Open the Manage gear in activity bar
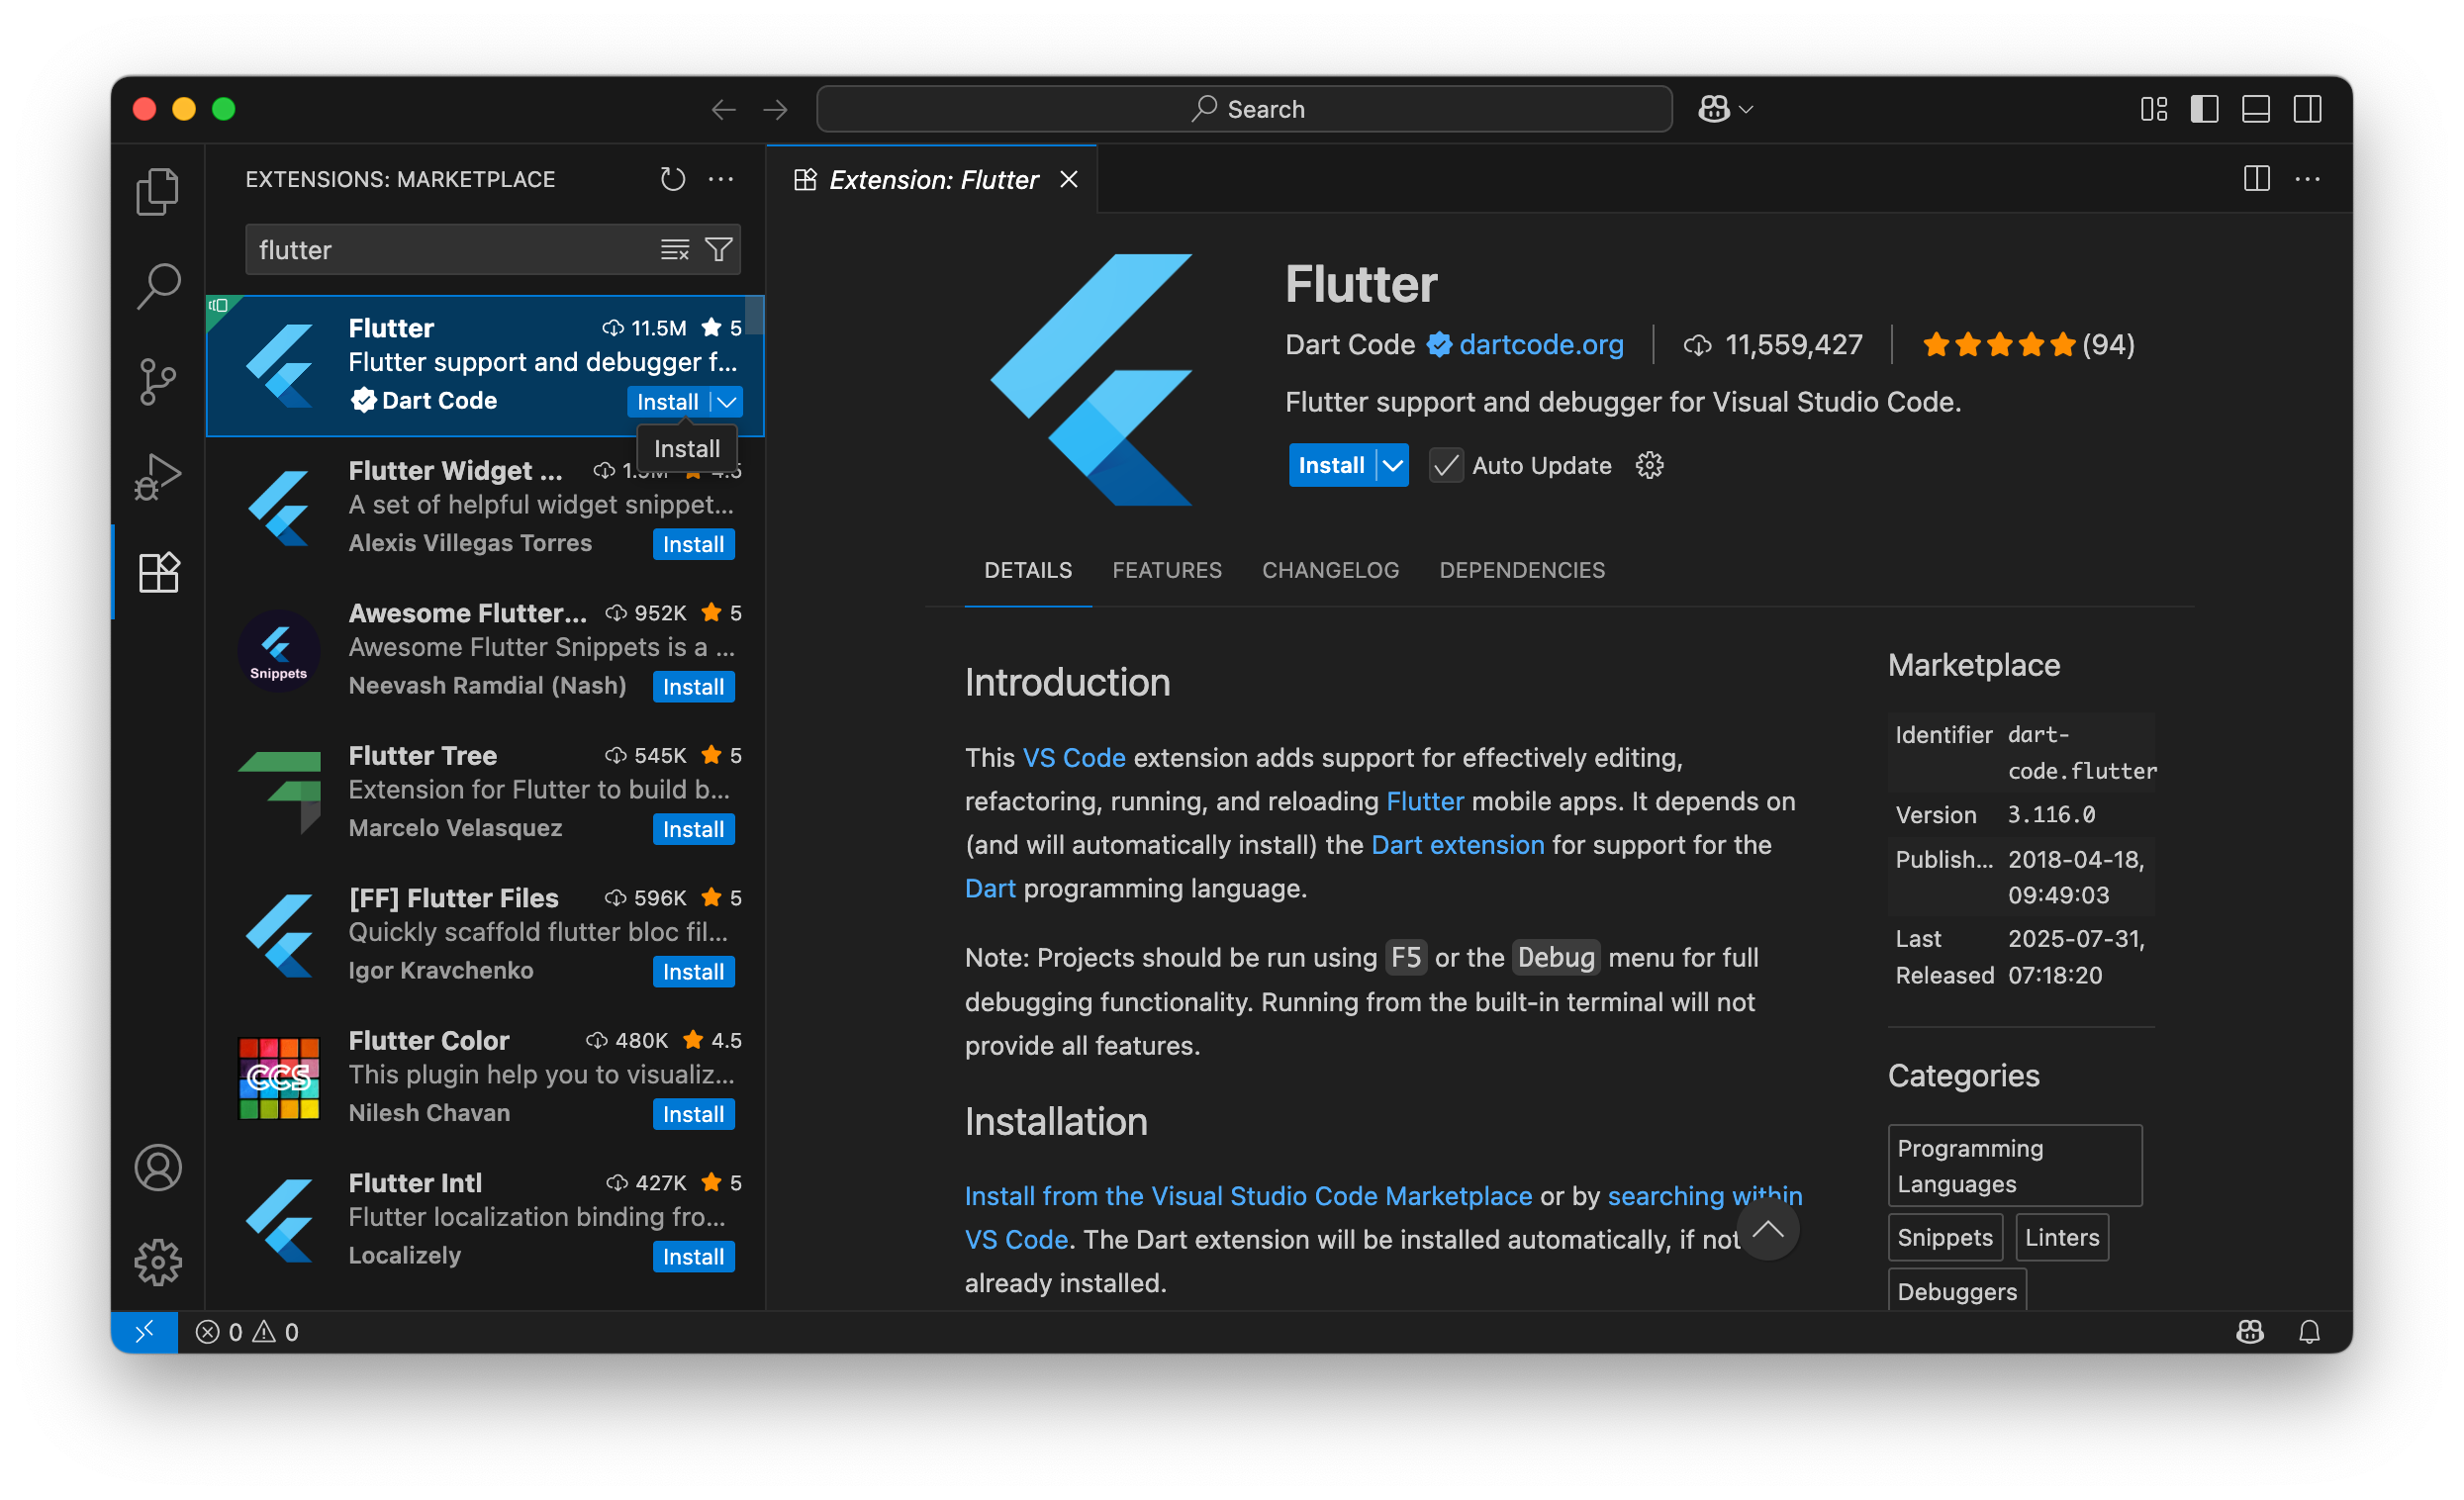Image resolution: width=2464 pixels, height=1500 pixels. [x=158, y=1263]
